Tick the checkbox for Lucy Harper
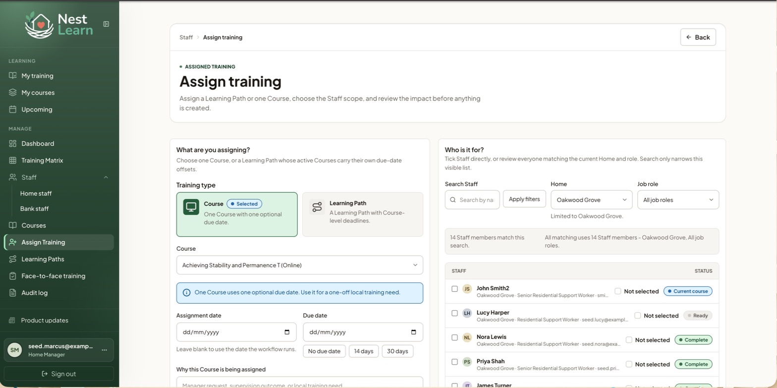The height and width of the screenshot is (388, 777). [454, 313]
